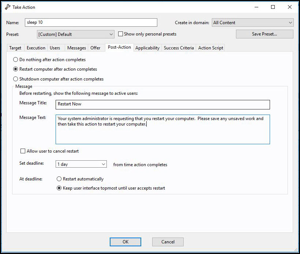Enable Allow user to cancel restart
The width and height of the screenshot is (300, 254).
23,151
